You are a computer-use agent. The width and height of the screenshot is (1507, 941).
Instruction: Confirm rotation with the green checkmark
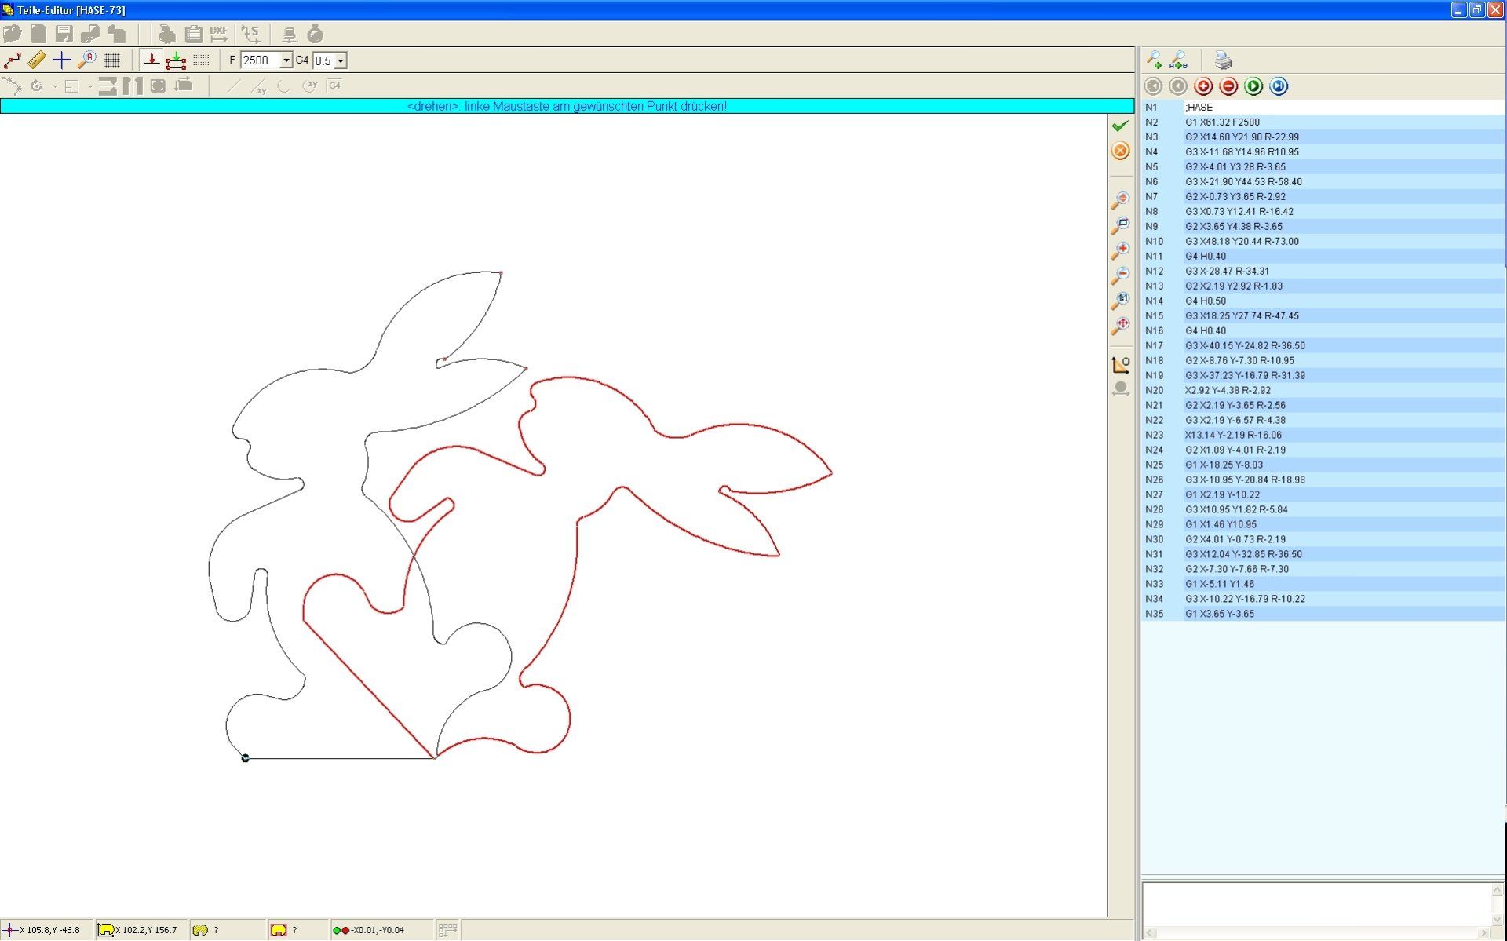click(x=1120, y=126)
